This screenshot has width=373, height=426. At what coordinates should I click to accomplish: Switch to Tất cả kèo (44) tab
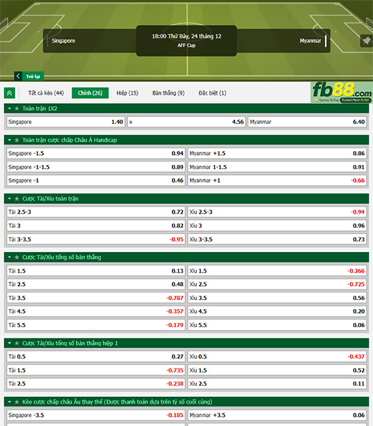coord(46,93)
